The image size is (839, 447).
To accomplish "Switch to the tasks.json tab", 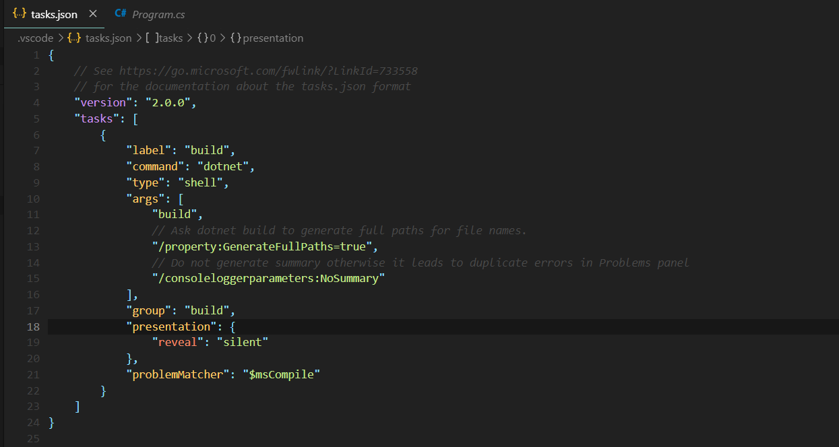I will pyautogui.click(x=55, y=14).
